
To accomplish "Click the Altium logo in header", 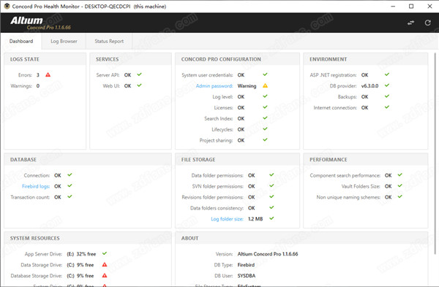I will coord(26,20).
